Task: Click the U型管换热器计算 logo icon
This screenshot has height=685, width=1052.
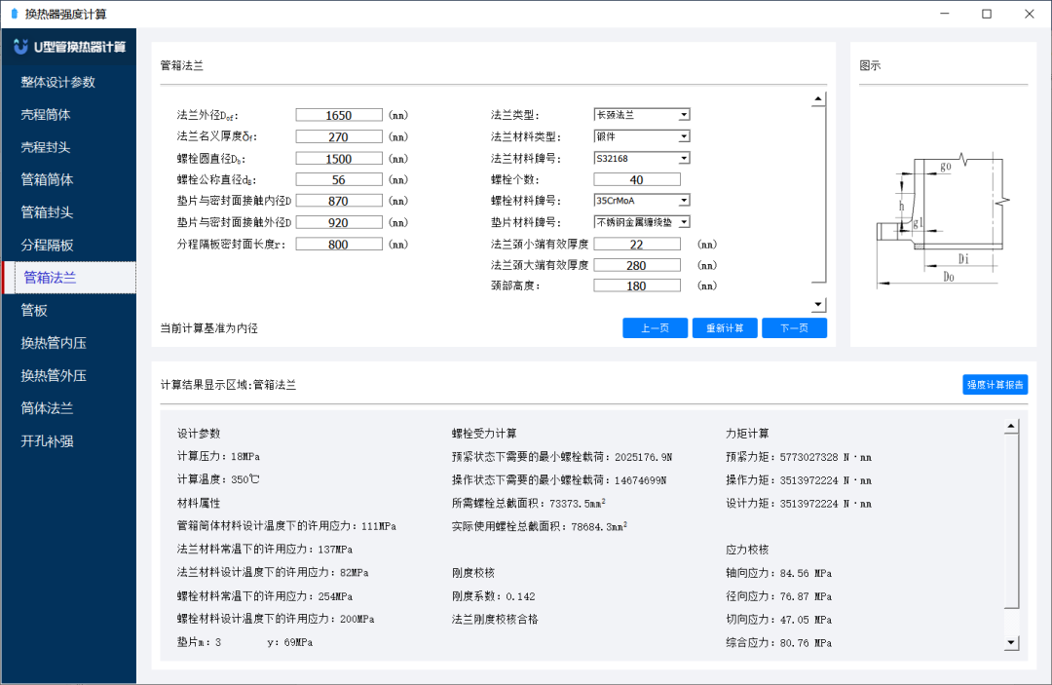Action: coord(20,47)
